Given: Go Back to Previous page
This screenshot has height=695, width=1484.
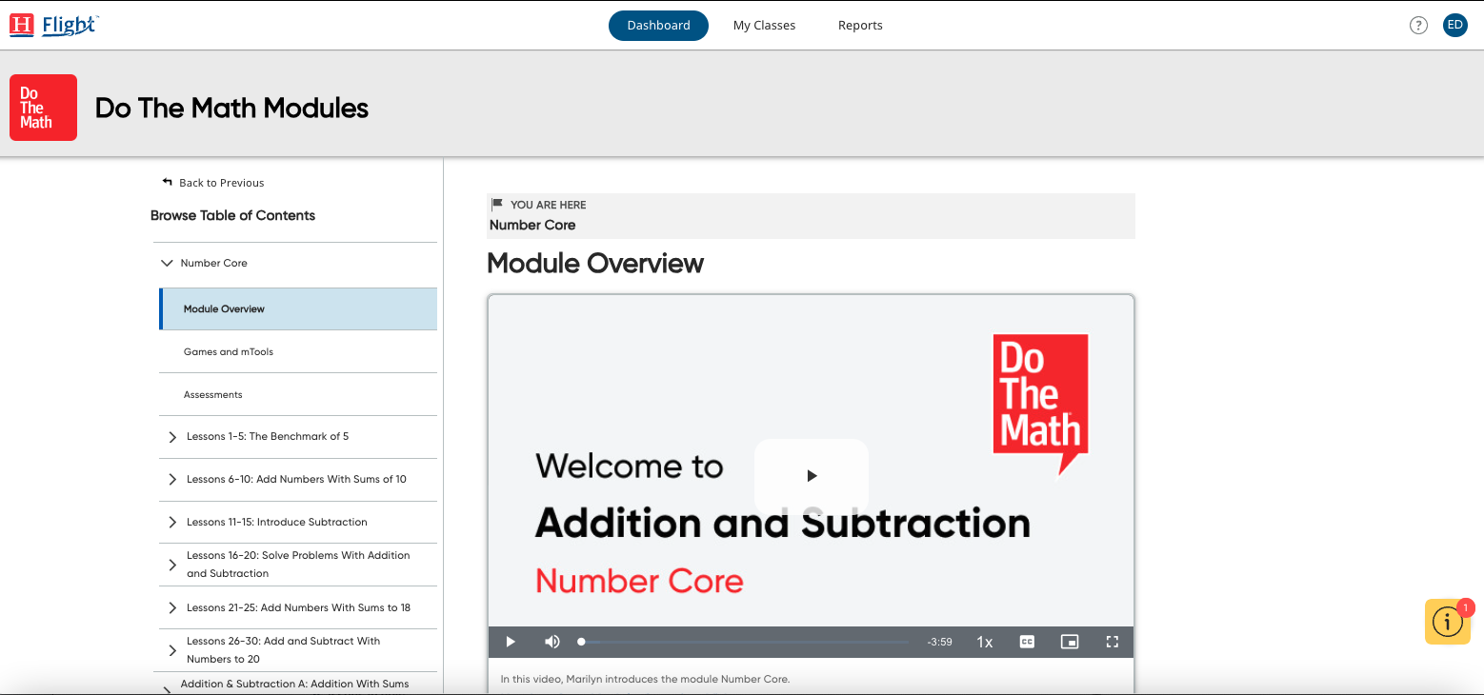Looking at the screenshot, I should click(x=213, y=183).
